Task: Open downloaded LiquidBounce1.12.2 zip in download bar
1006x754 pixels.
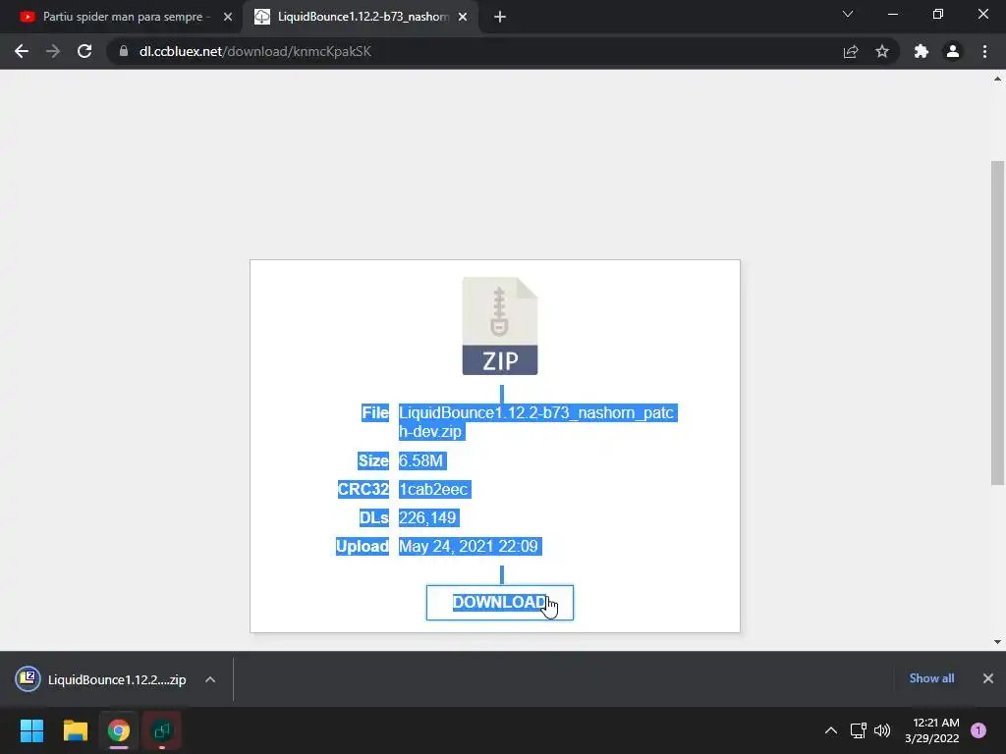Action: click(x=101, y=679)
